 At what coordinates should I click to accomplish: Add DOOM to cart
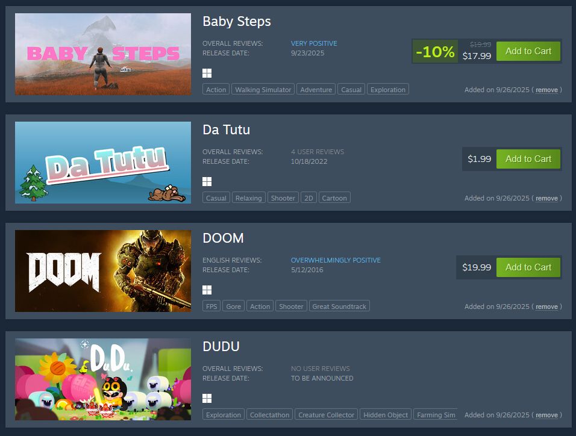click(528, 267)
